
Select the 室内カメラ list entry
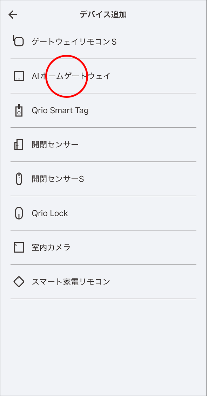(x=103, y=247)
